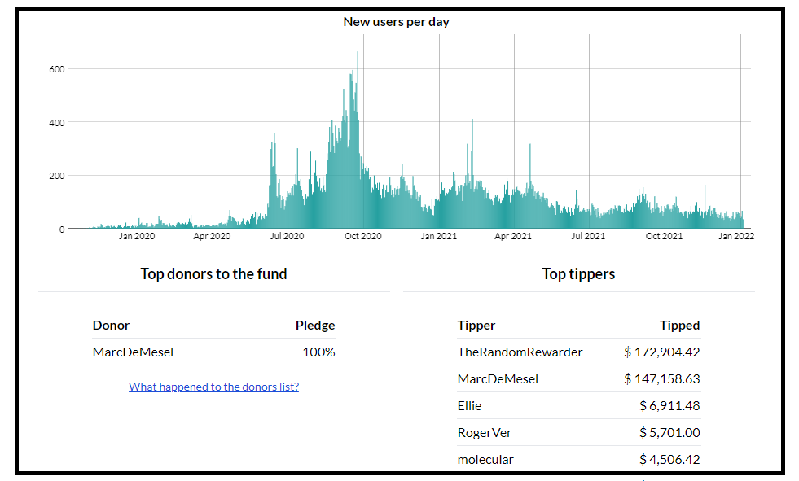
Task: Click the Jan 2021 axis label
Action: click(x=439, y=236)
